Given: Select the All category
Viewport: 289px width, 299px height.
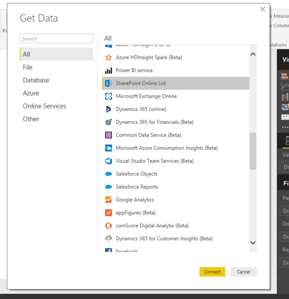Looking at the screenshot, I should point(56,54).
